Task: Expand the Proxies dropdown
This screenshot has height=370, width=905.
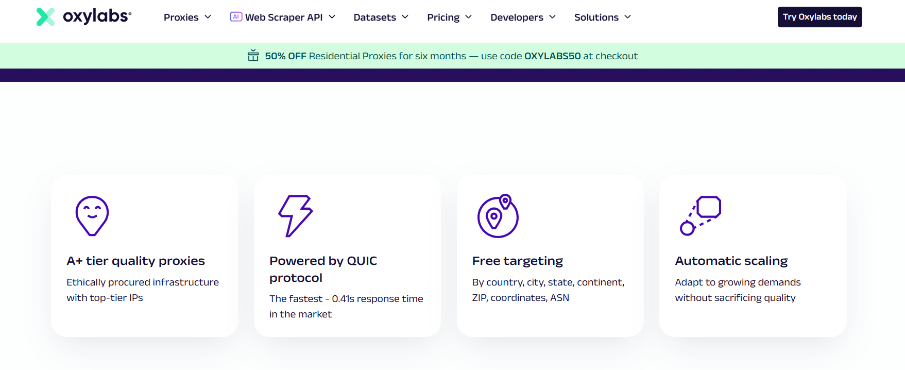Action: (187, 17)
